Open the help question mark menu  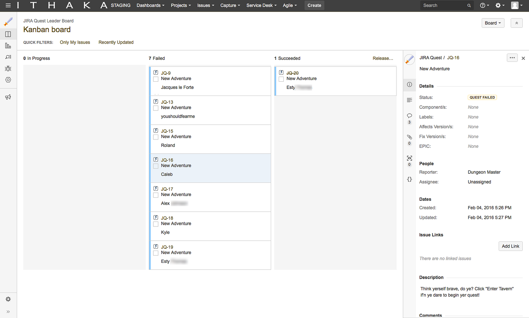click(484, 5)
